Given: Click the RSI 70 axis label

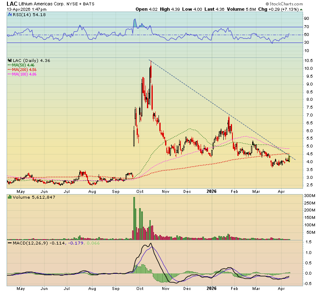Looking at the screenshot, I should 306,27.
